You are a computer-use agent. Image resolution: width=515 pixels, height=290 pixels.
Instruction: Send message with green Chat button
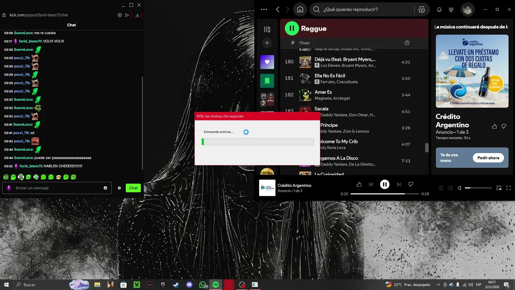pos(133,188)
